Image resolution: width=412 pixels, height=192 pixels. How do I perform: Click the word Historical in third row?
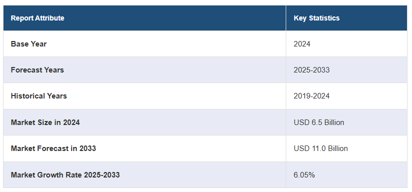point(28,96)
